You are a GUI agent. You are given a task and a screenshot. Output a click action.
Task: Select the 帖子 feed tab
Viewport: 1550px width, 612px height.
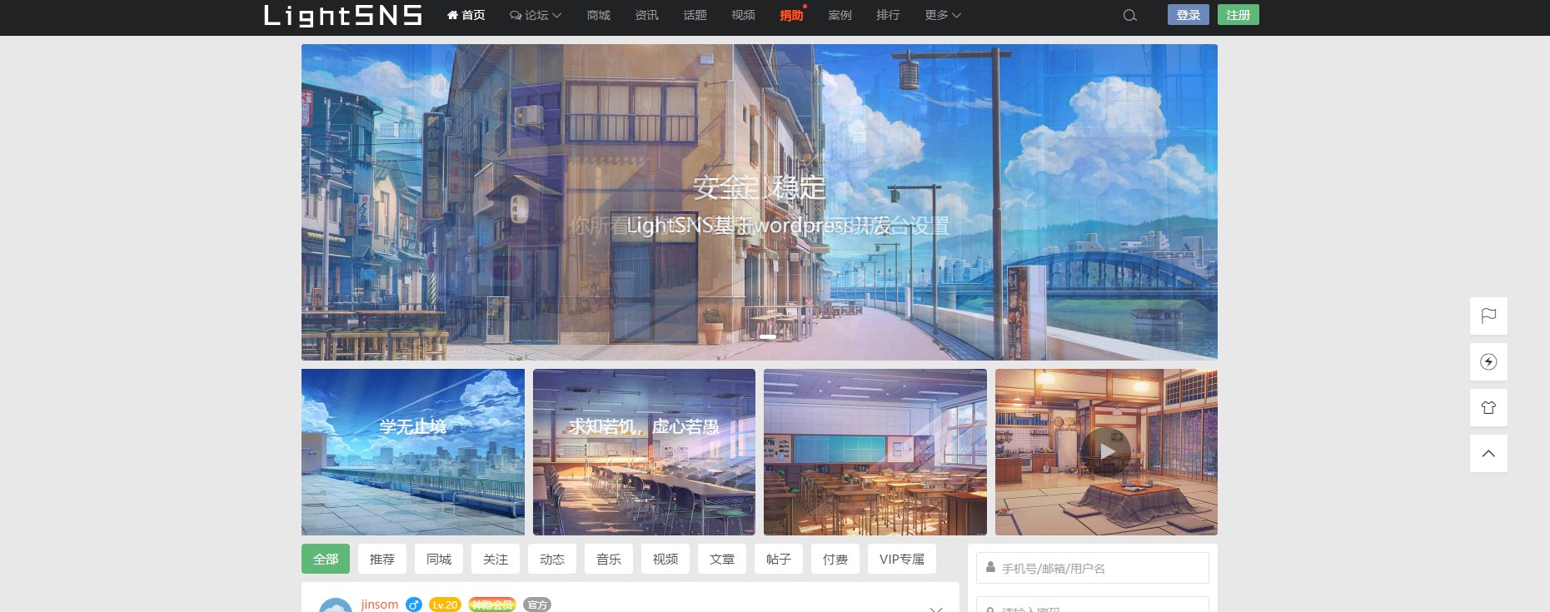tap(779, 559)
